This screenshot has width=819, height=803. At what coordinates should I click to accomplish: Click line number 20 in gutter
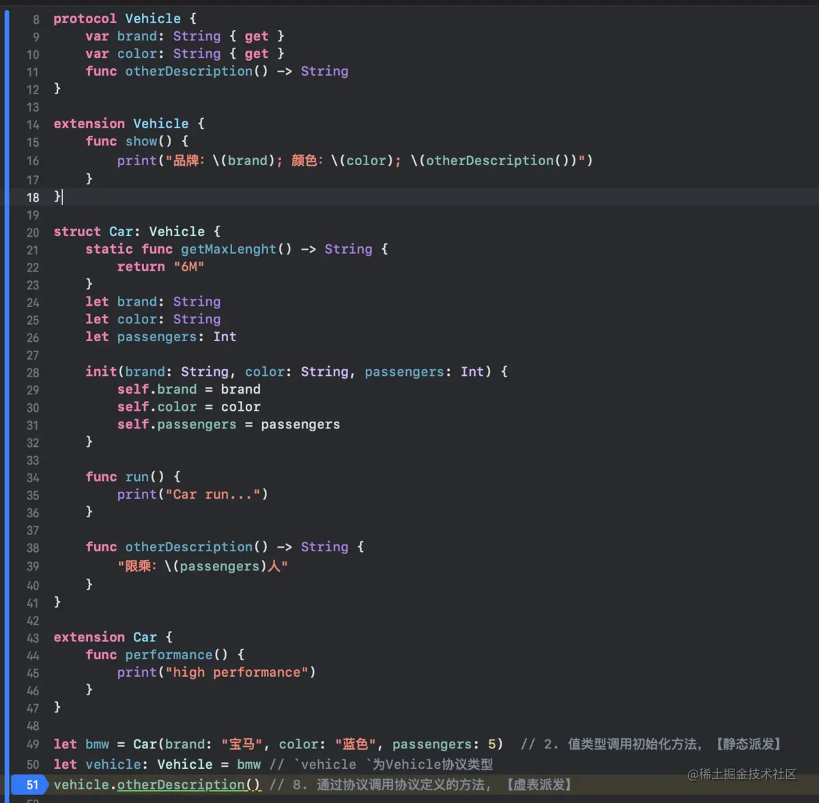point(33,233)
